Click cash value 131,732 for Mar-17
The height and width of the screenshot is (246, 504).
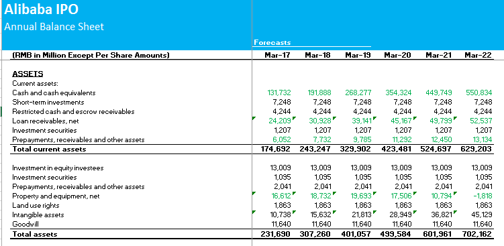pyautogui.click(x=279, y=93)
